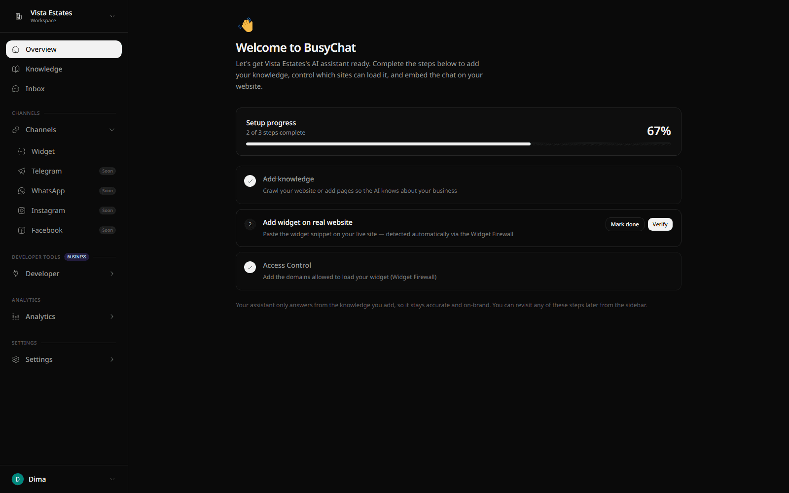789x493 pixels.
Task: Click the Instagram camera icon
Action: pyautogui.click(x=22, y=211)
